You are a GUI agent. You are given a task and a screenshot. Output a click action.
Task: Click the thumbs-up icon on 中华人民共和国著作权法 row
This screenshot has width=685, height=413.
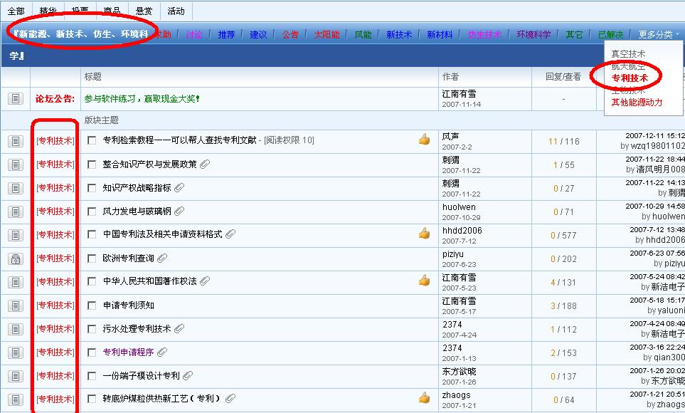(424, 280)
